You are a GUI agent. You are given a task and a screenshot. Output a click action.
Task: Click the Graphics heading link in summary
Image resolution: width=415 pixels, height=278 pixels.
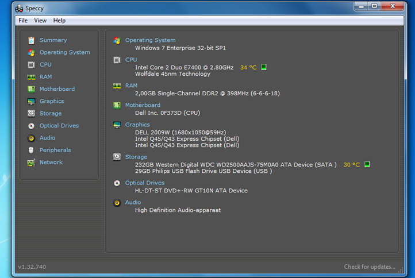click(x=137, y=125)
